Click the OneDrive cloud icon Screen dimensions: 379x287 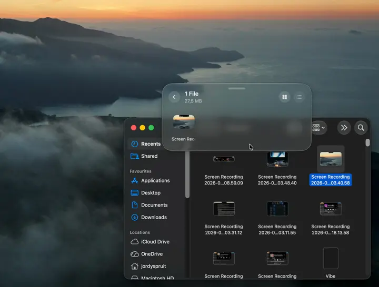135,254
